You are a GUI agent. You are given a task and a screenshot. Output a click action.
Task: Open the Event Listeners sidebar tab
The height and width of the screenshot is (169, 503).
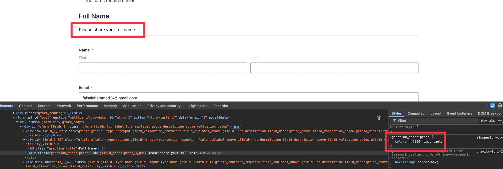460,113
